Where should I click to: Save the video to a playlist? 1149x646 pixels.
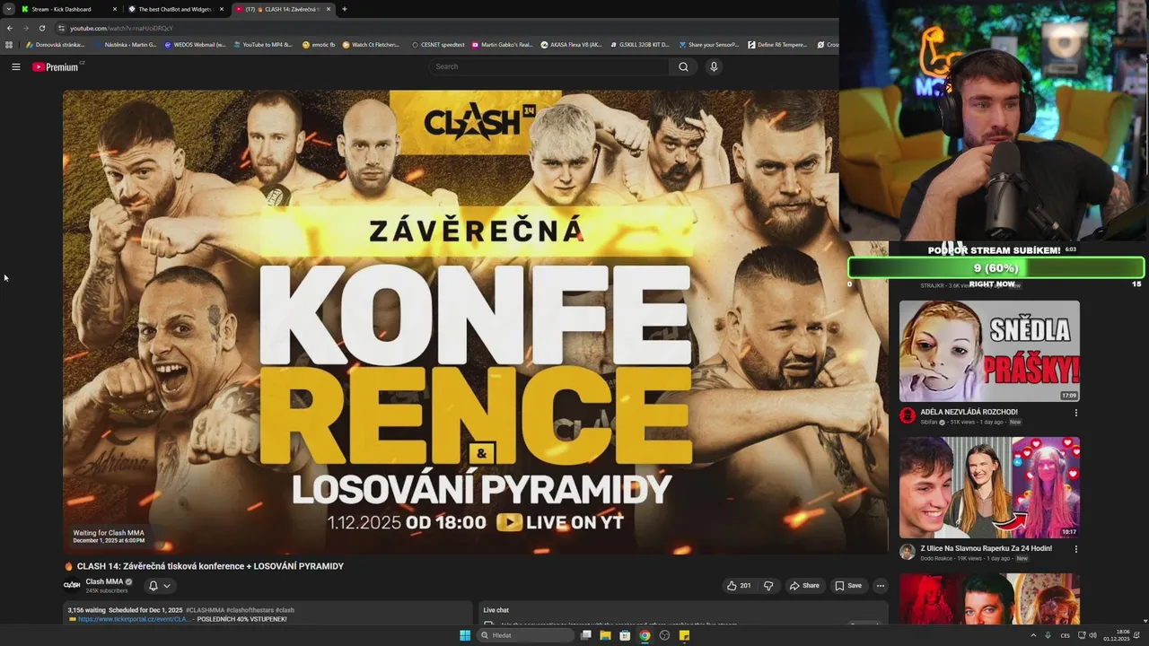tap(848, 586)
